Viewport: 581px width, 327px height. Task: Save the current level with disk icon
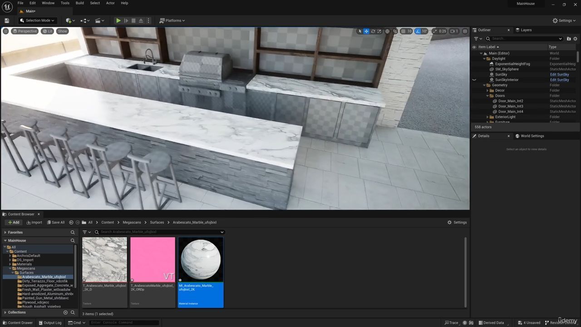coord(7,20)
